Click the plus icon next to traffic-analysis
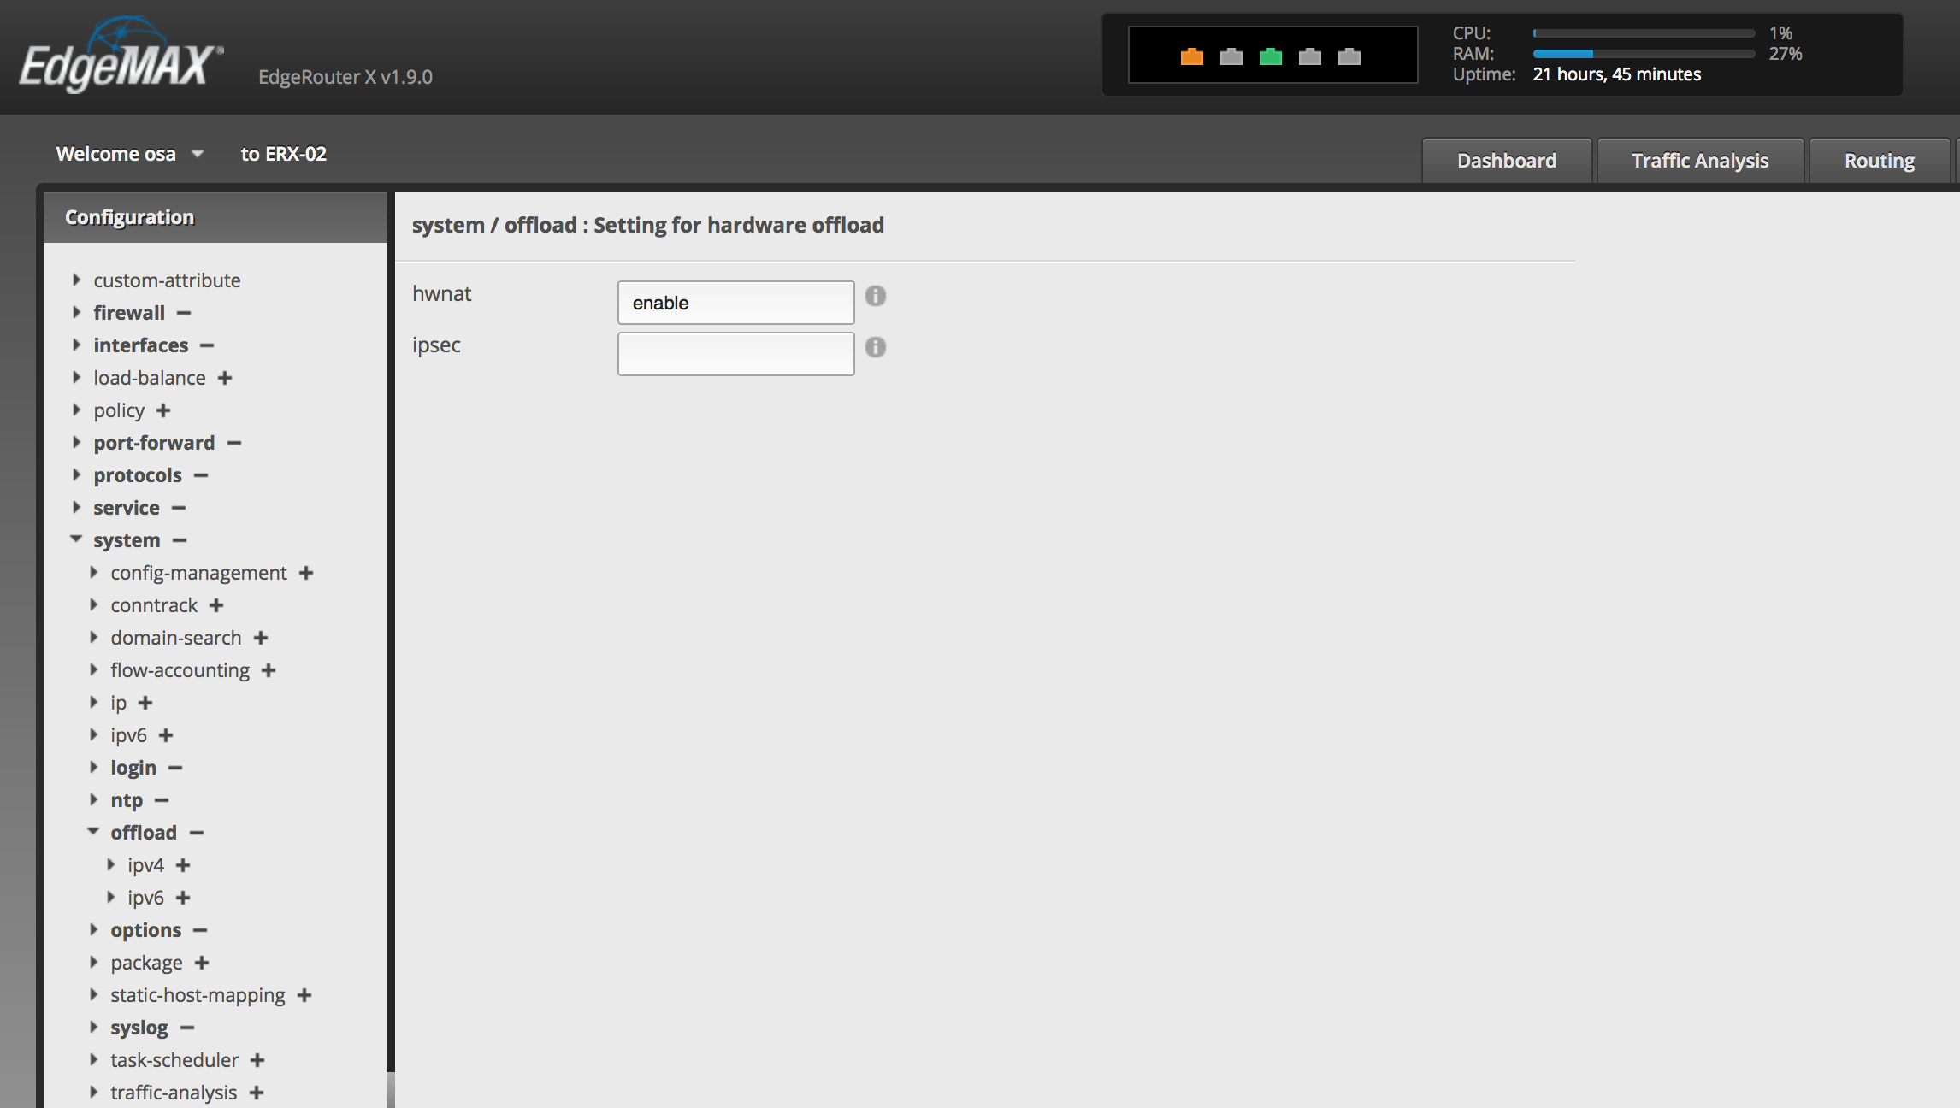This screenshot has height=1108, width=1960. pyautogui.click(x=257, y=1093)
